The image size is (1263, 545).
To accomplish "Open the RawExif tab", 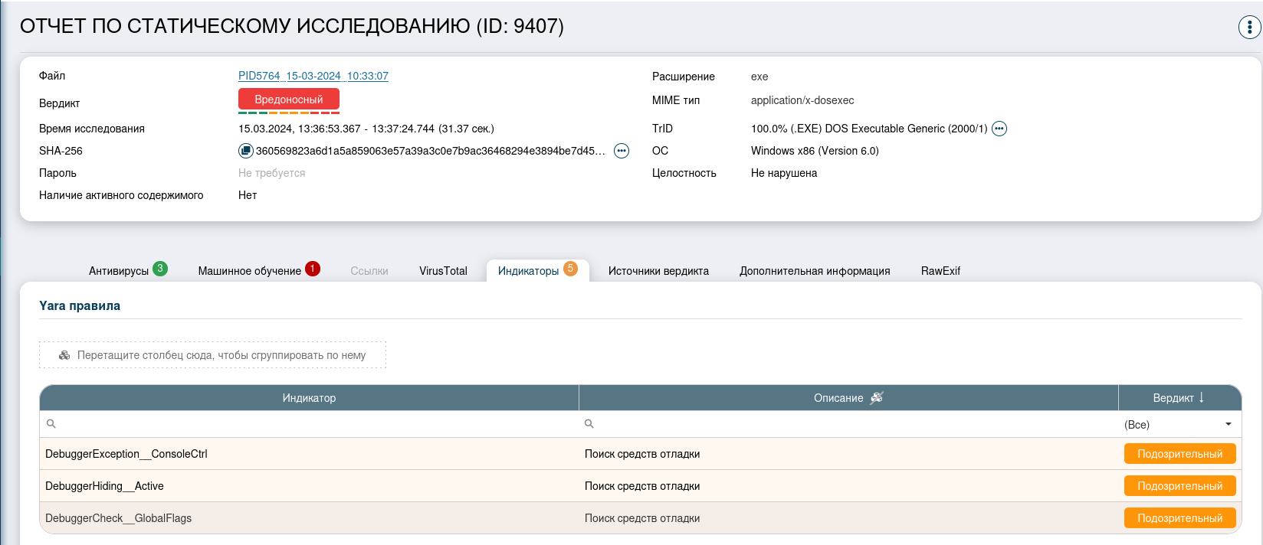I will tap(940, 271).
